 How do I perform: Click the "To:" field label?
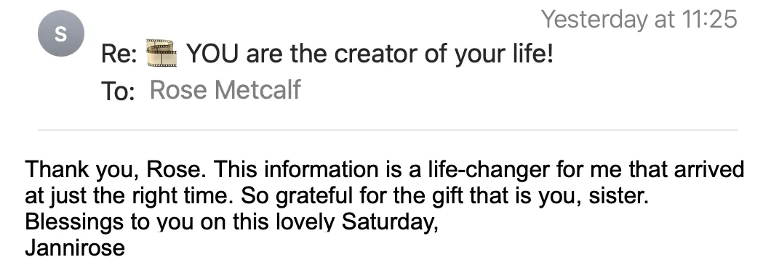118,91
